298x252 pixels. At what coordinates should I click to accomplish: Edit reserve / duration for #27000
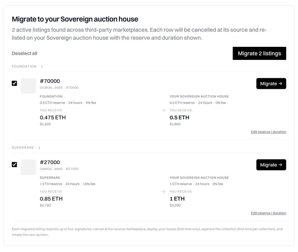[268, 213]
